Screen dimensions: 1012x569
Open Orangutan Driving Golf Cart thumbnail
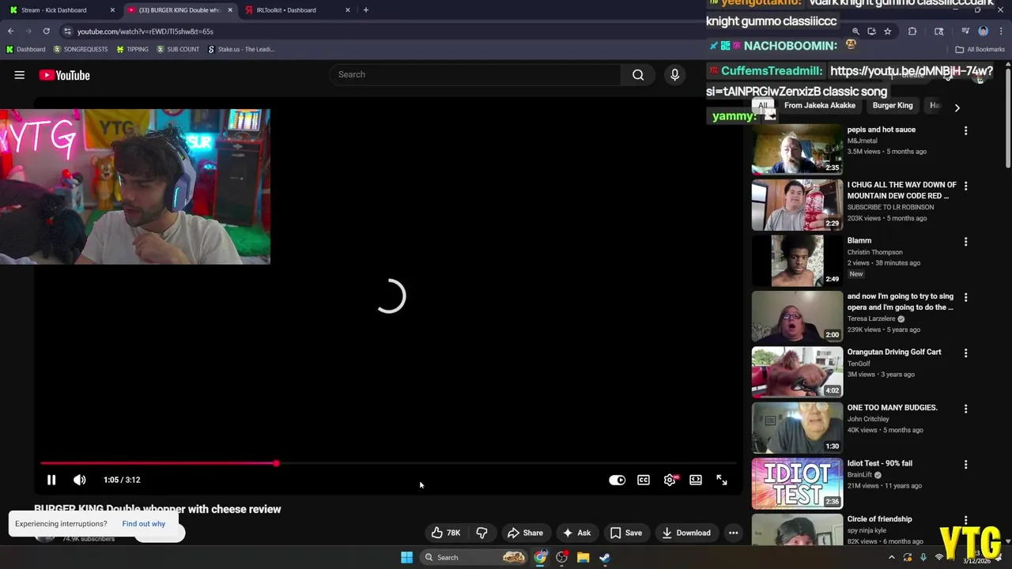pos(797,371)
